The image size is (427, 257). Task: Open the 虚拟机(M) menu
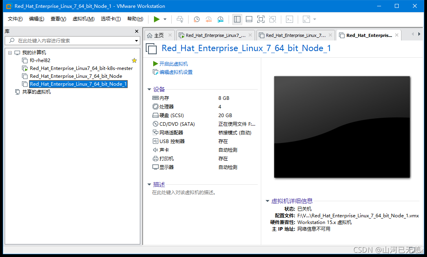click(83, 19)
